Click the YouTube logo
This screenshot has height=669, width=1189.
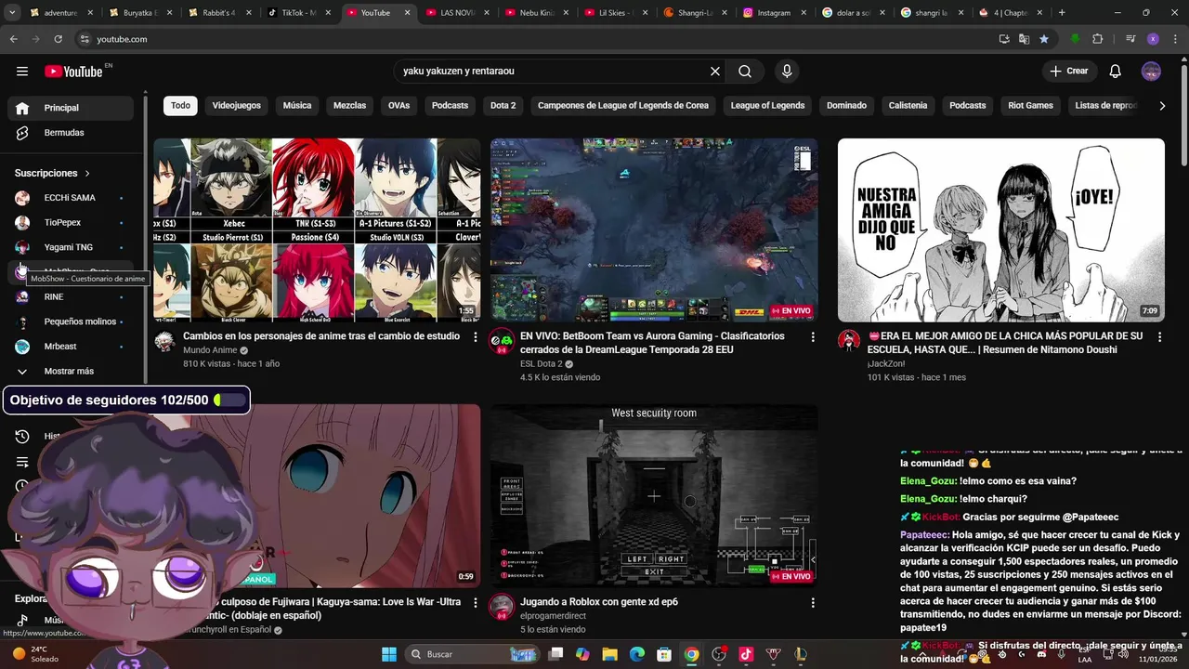click(x=74, y=72)
